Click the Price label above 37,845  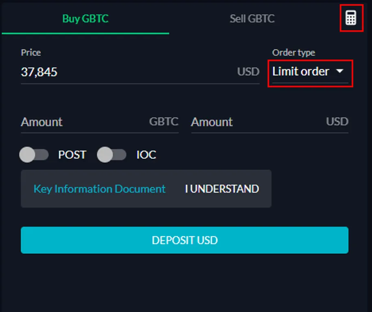click(31, 52)
